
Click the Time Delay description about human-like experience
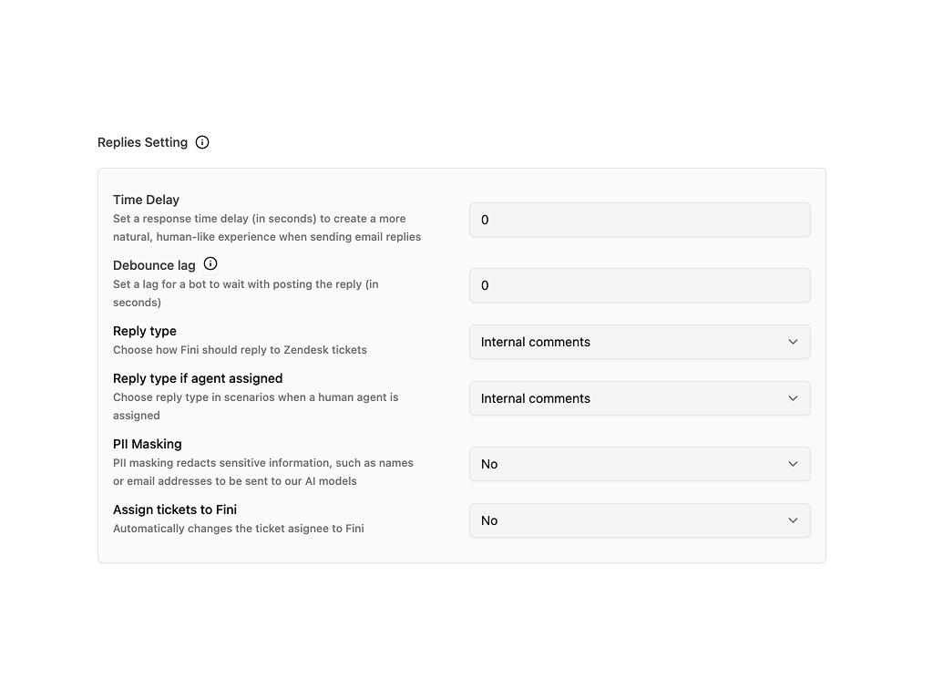[x=266, y=228]
